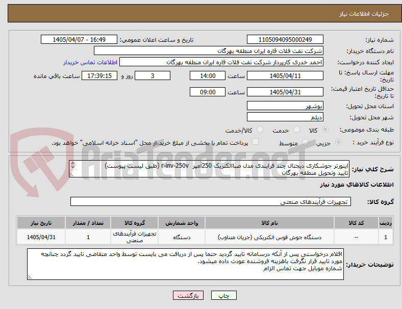Screen dimensions: 402x309
Task: Click the deadline time field 14:00
Action: (208, 75)
